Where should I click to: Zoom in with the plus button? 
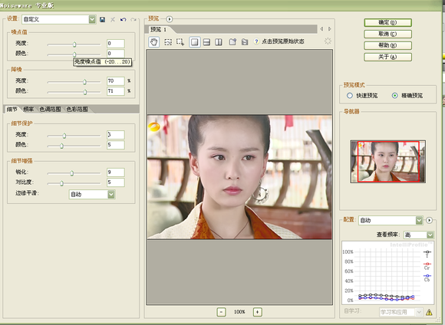point(257,312)
